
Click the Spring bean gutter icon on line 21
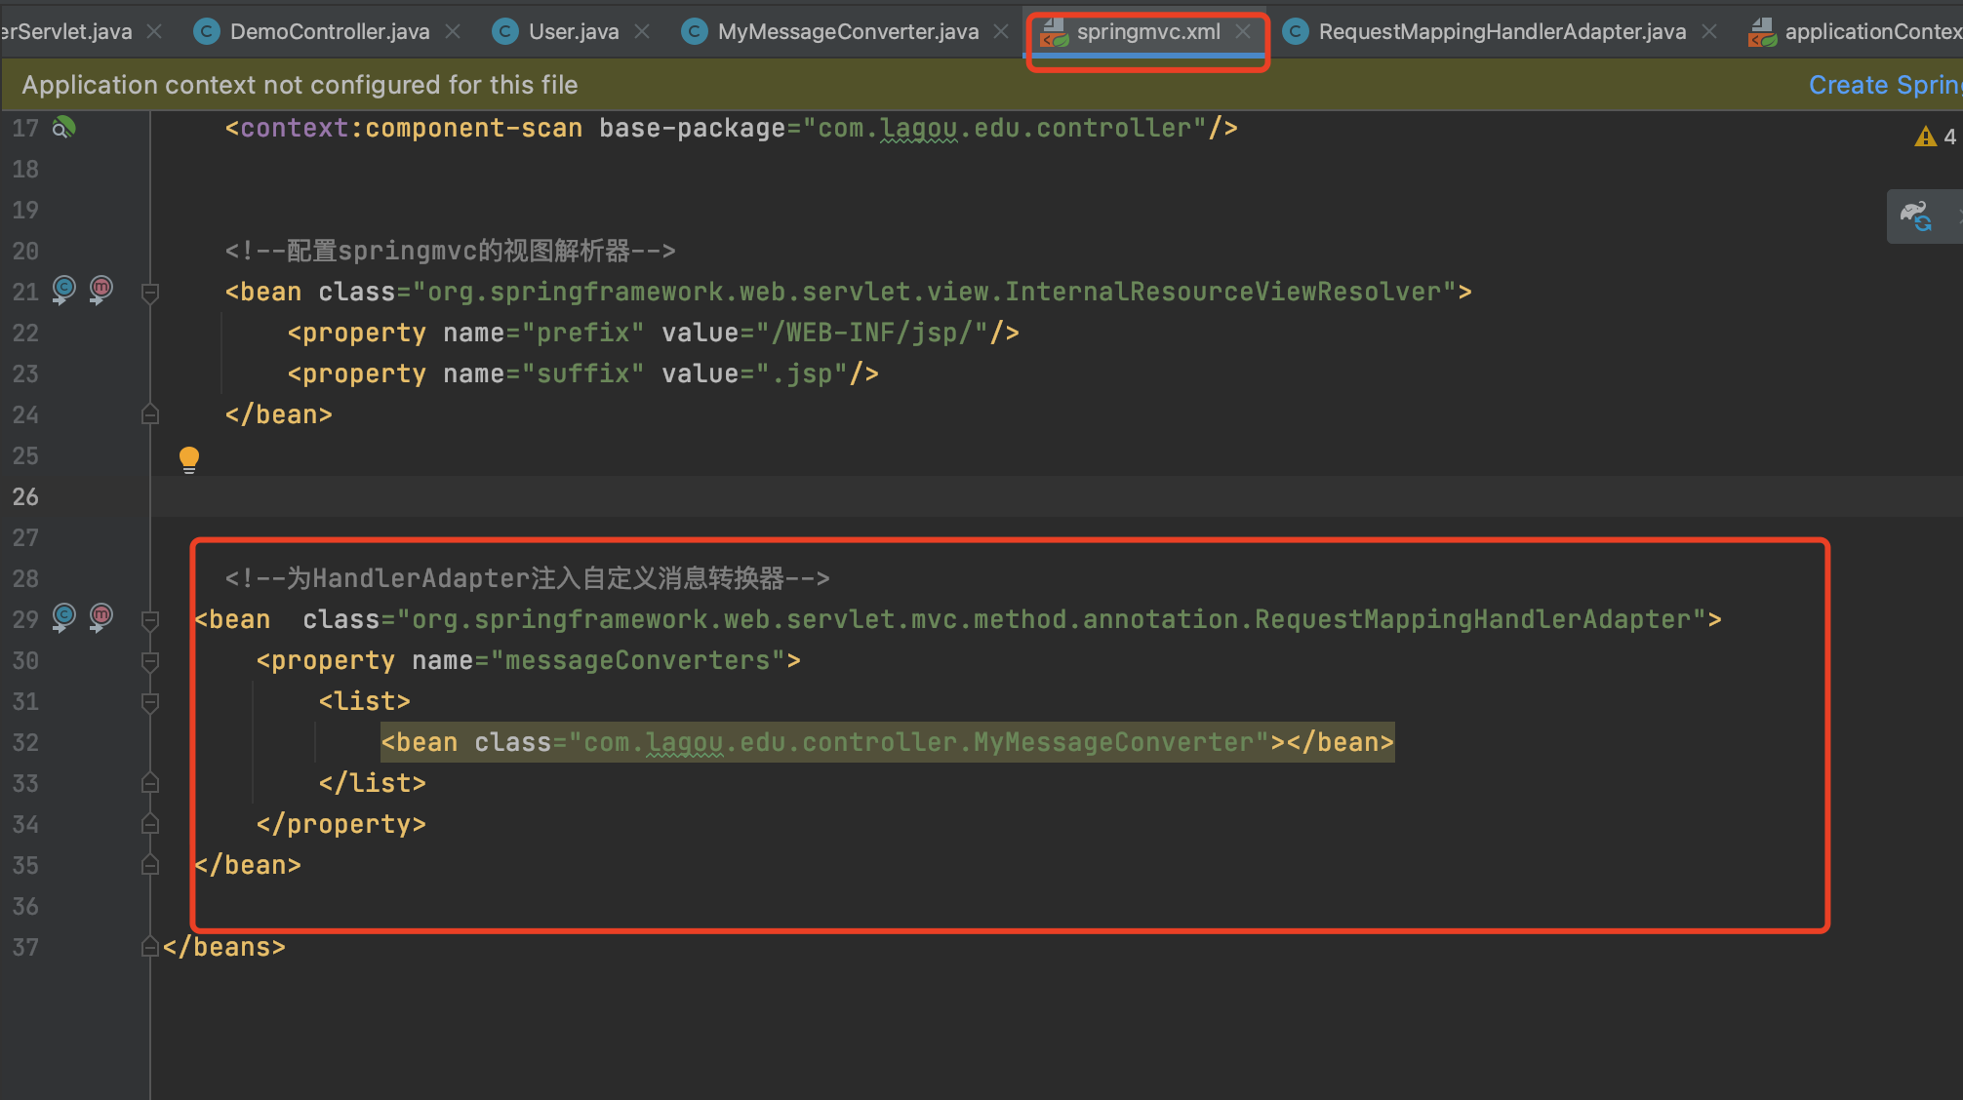tap(64, 290)
